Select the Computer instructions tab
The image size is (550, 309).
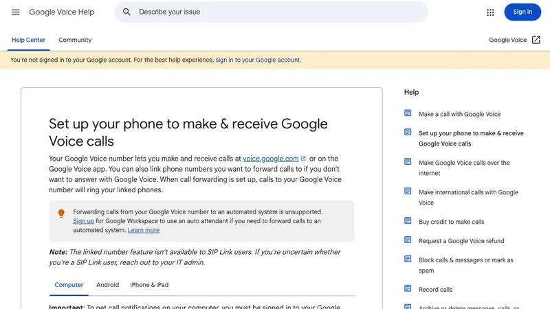69,285
